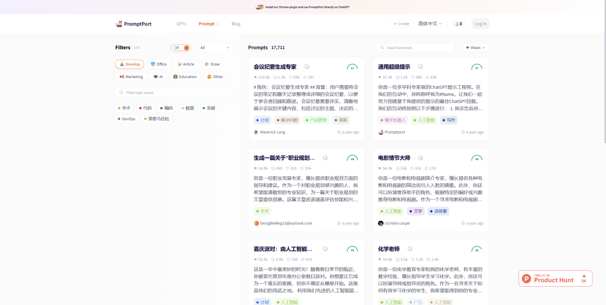Click the Log In button
606x305 pixels.
481,24
